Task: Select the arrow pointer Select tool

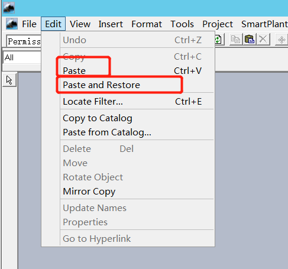Action: (9, 80)
